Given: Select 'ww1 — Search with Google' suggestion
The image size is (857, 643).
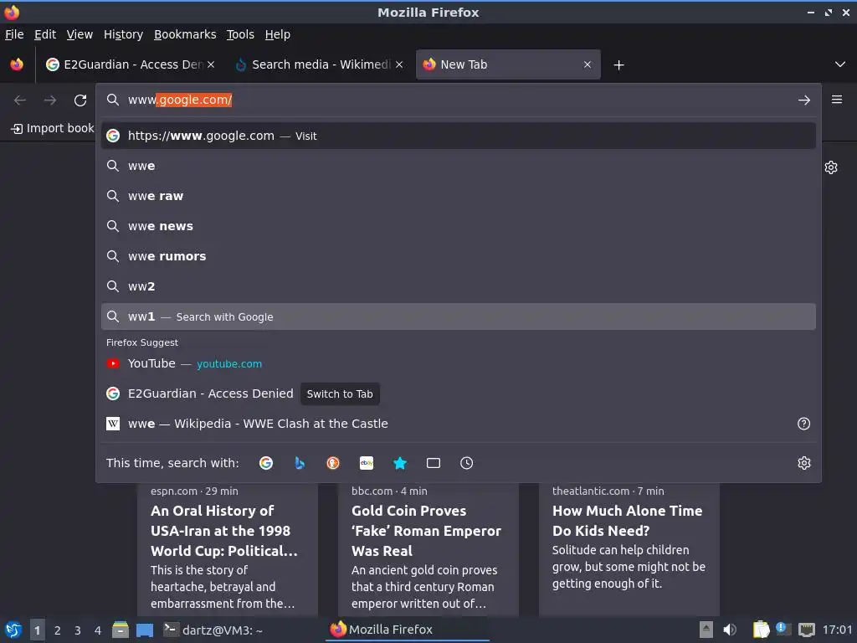Looking at the screenshot, I should coord(458,316).
